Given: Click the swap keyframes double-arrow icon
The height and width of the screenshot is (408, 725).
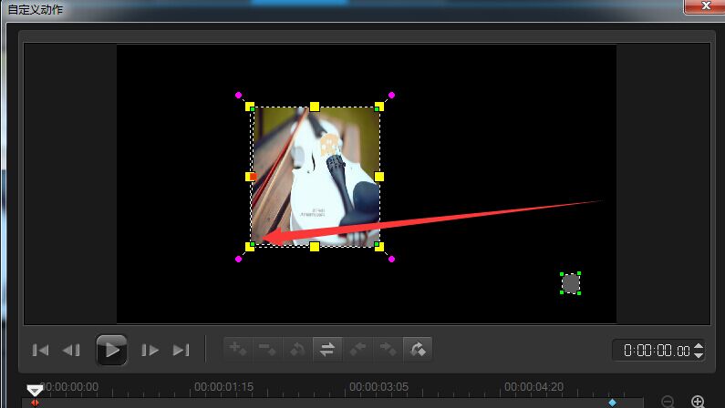Looking at the screenshot, I should coord(327,349).
